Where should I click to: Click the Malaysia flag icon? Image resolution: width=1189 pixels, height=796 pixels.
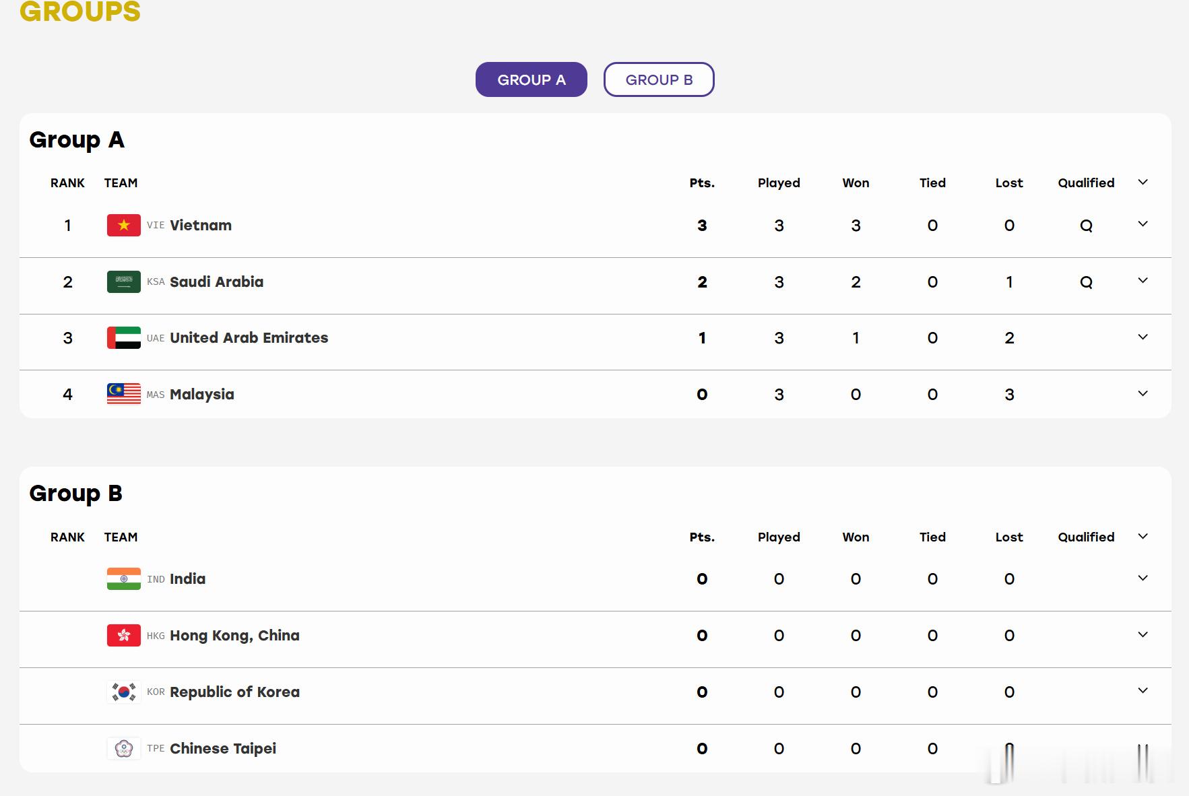coord(124,394)
